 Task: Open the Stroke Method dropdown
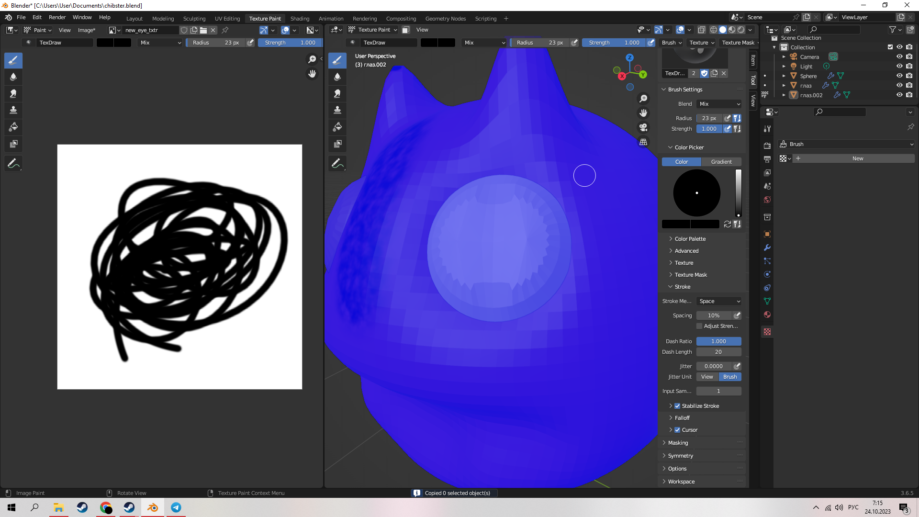pos(719,301)
